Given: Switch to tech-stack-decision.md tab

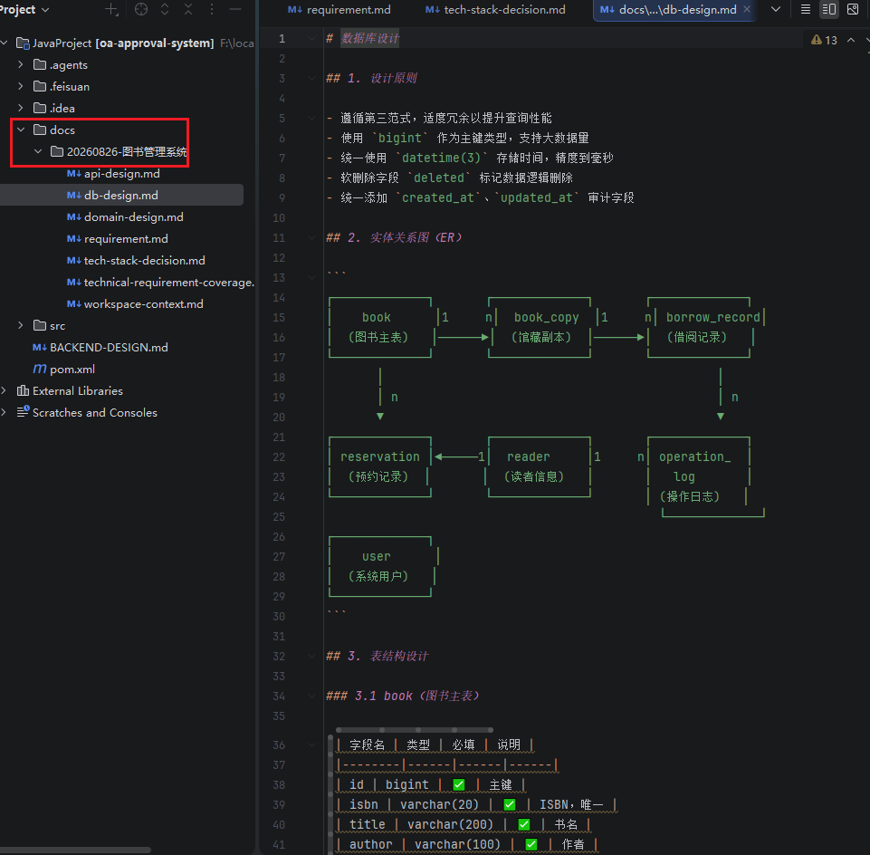Looking at the screenshot, I should coord(495,10).
